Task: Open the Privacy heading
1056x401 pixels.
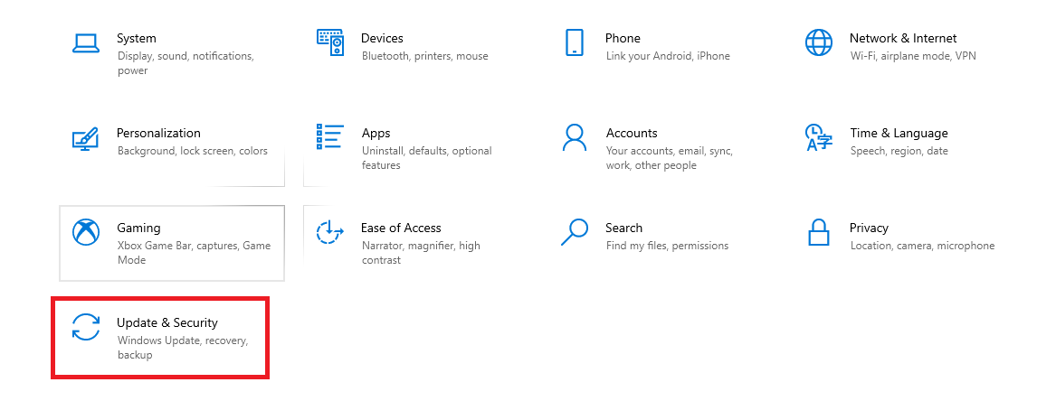Action: (870, 228)
